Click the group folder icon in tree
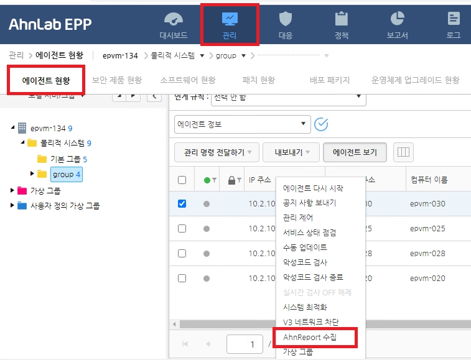 tap(42, 174)
